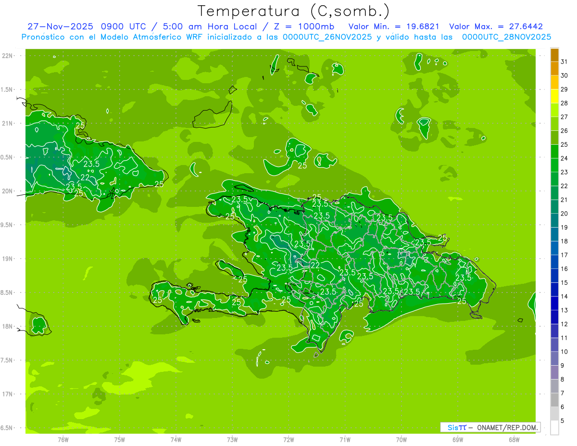The height and width of the screenshot is (446, 577).
Task: Click the 72W longitude axis label
Action: (288, 440)
